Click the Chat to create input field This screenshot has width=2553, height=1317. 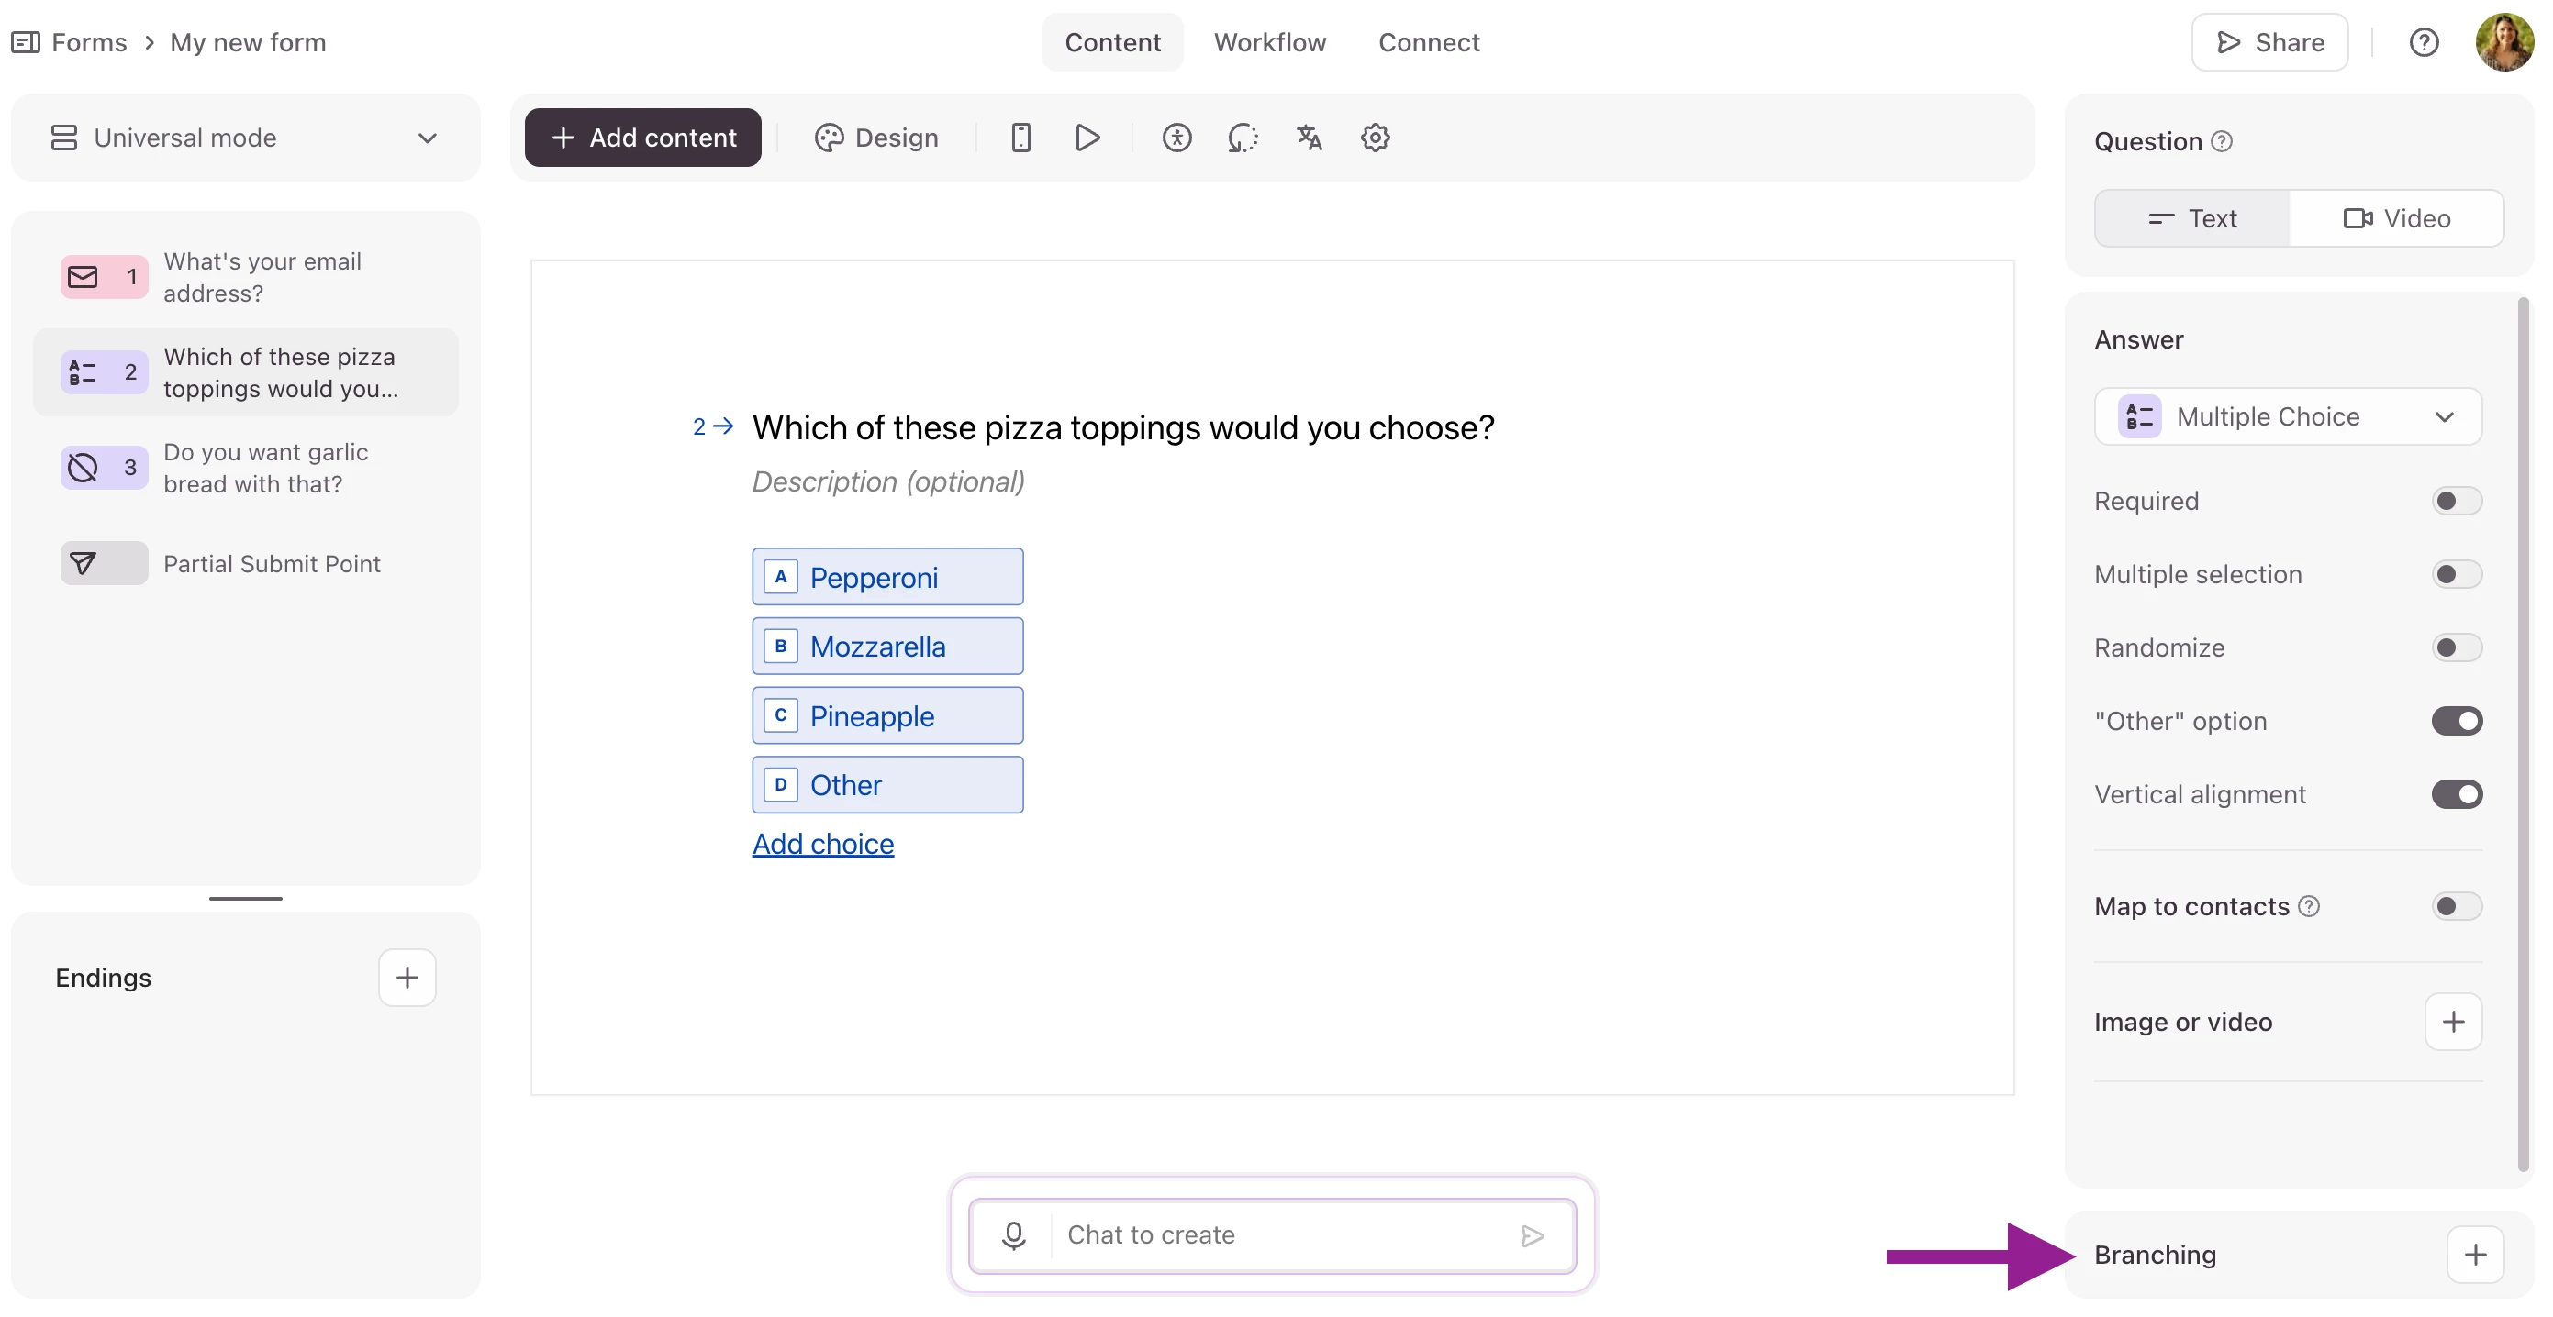tap(1278, 1234)
